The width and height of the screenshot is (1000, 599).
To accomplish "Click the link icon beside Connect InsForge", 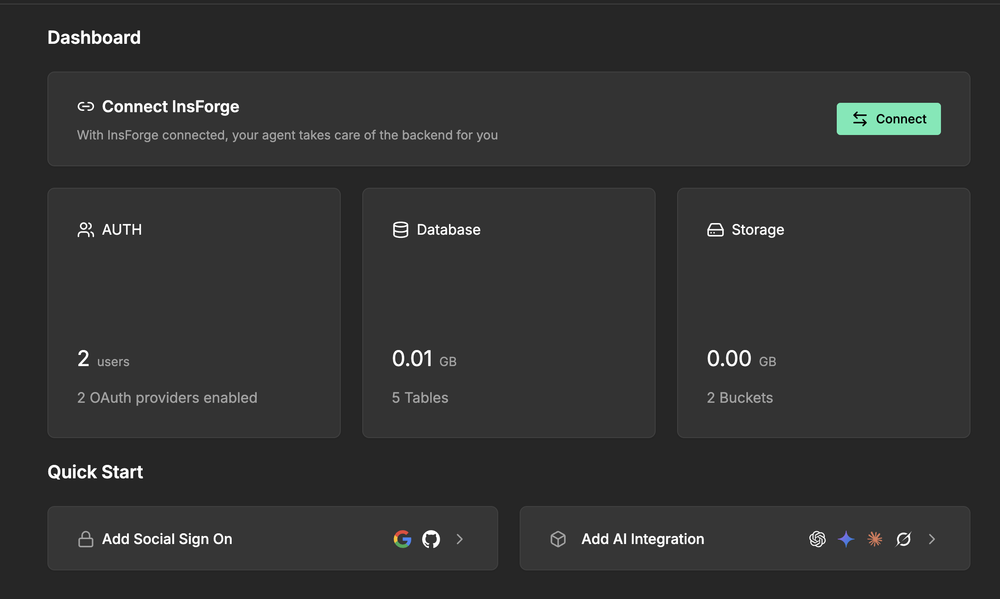I will (x=85, y=106).
